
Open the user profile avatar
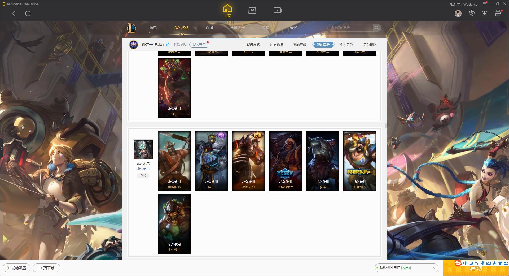click(x=458, y=14)
